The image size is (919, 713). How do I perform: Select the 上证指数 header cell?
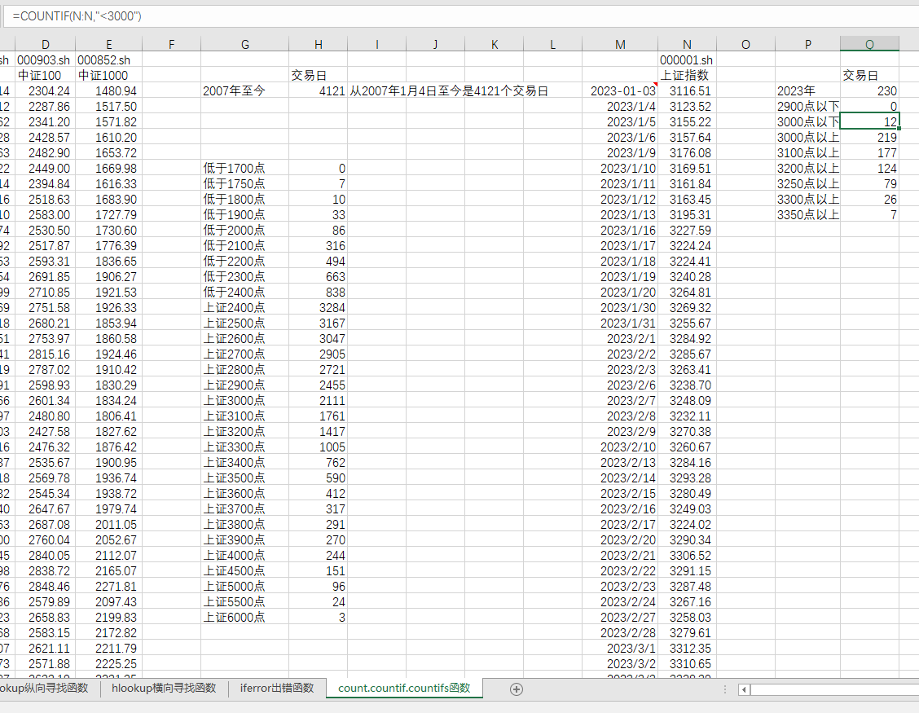click(687, 76)
